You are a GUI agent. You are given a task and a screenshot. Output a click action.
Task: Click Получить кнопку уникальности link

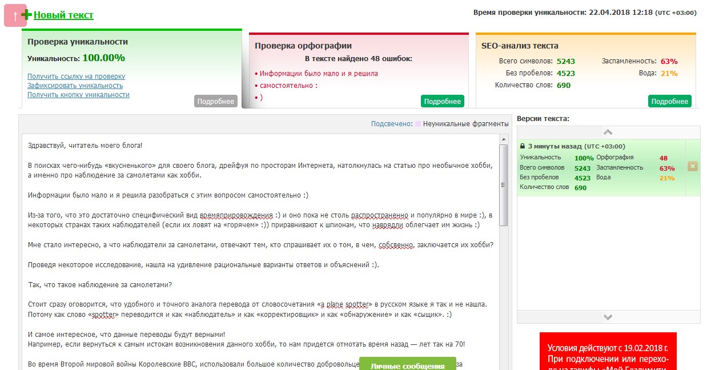pos(78,95)
